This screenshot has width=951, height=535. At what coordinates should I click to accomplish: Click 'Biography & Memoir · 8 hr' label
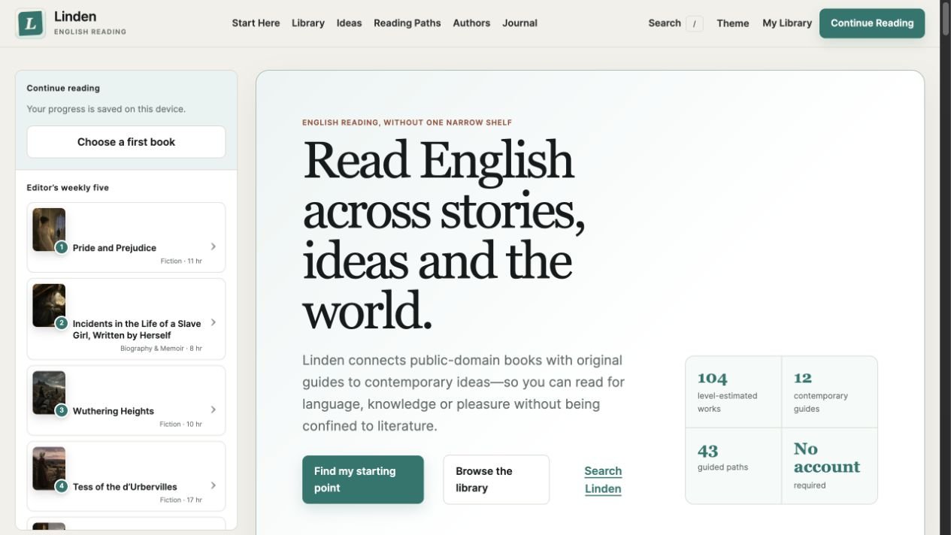[x=161, y=349]
